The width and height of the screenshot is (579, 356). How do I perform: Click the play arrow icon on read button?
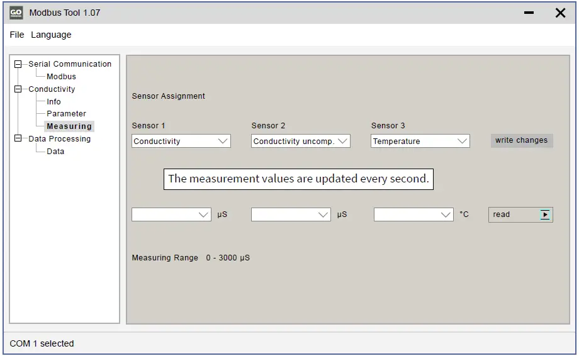pos(545,214)
